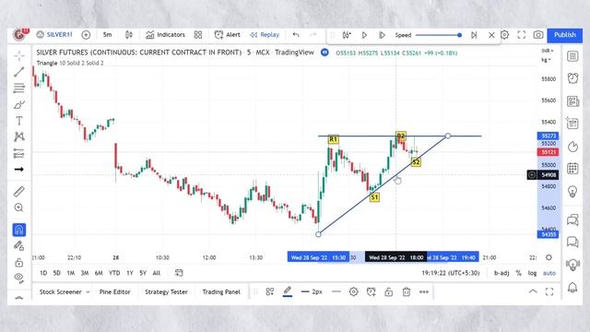Image resolution: width=590 pixels, height=332 pixels.
Task: Close the replay toolbar with the X
Action: 491,35
